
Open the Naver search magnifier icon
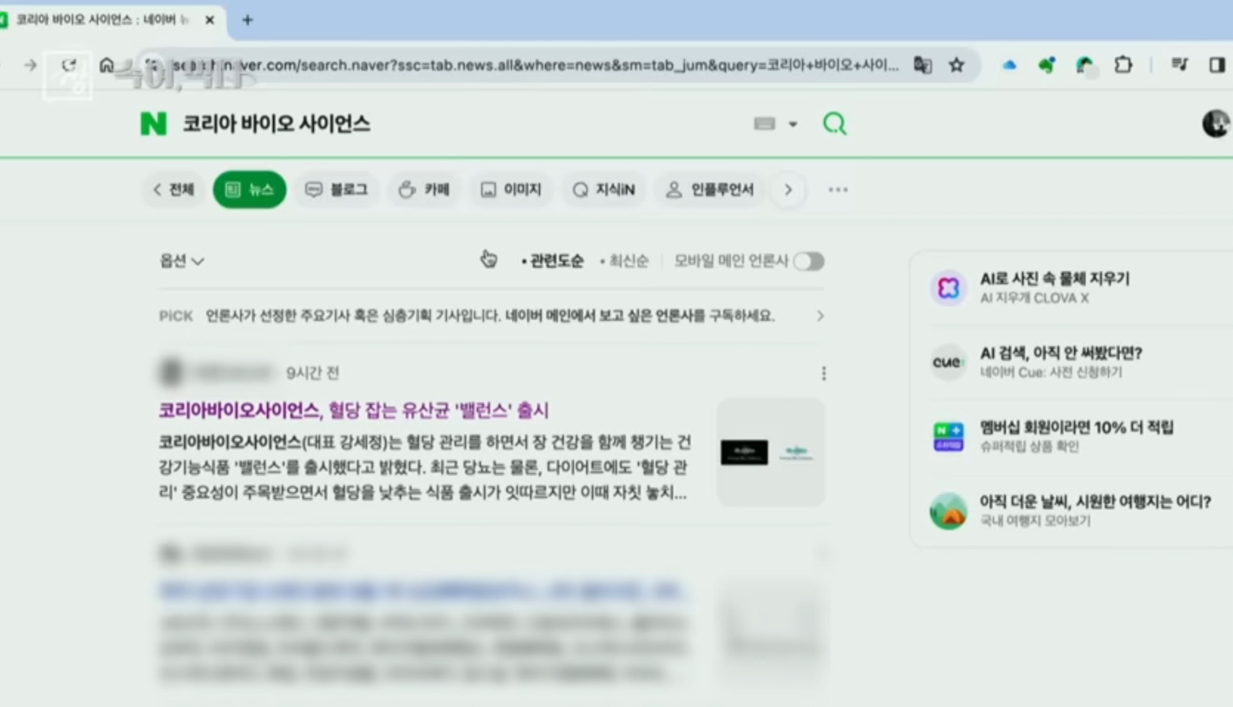[x=834, y=123]
